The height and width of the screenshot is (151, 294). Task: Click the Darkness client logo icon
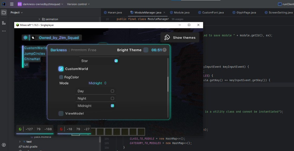26,38
